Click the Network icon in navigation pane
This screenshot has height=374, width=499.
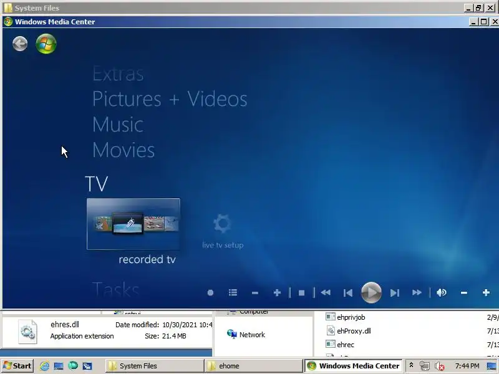[x=232, y=334]
